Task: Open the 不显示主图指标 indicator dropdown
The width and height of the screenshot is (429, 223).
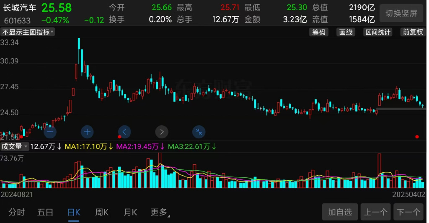Action: click(28, 32)
